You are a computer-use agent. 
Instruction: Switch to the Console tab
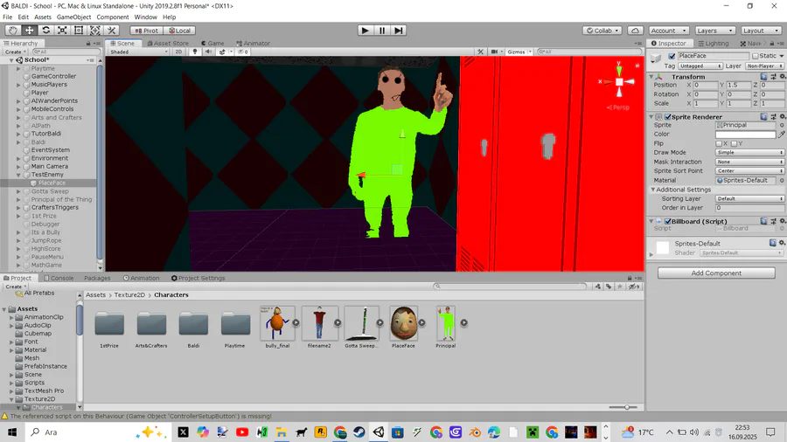59,278
